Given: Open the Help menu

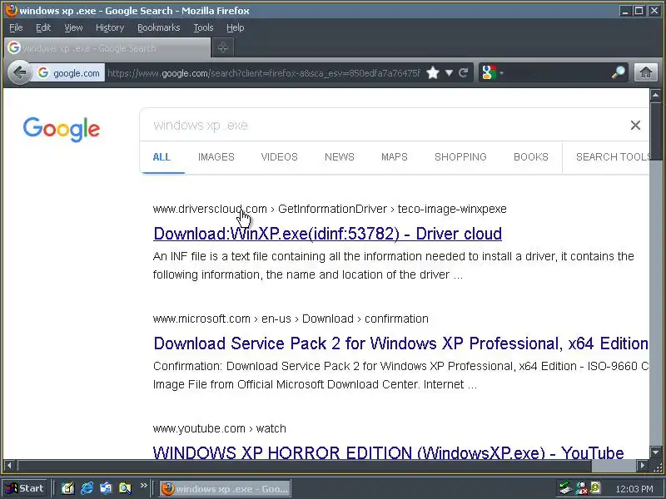Looking at the screenshot, I should pos(235,27).
